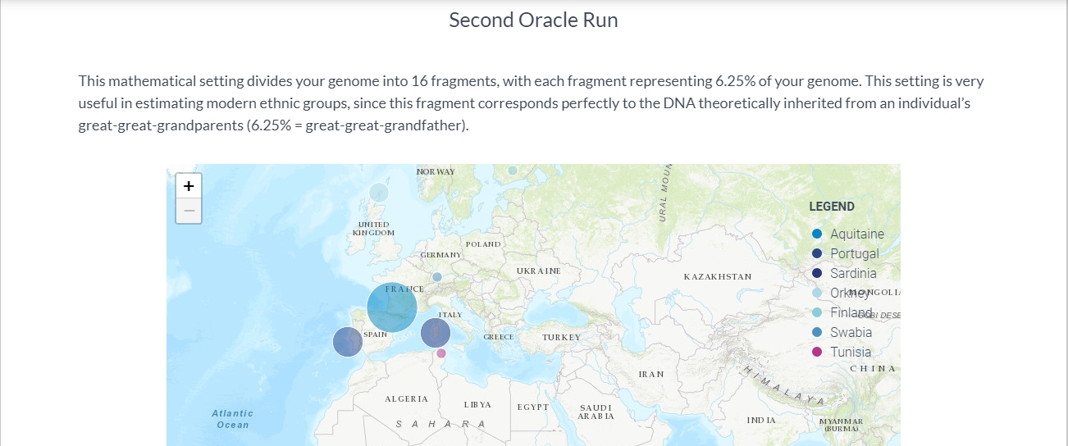Zoom in the map with plus button
The height and width of the screenshot is (446, 1068).
coord(189,186)
